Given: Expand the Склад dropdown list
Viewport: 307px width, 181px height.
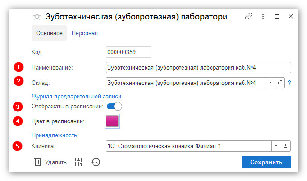Looking at the screenshot, I should (270, 83).
